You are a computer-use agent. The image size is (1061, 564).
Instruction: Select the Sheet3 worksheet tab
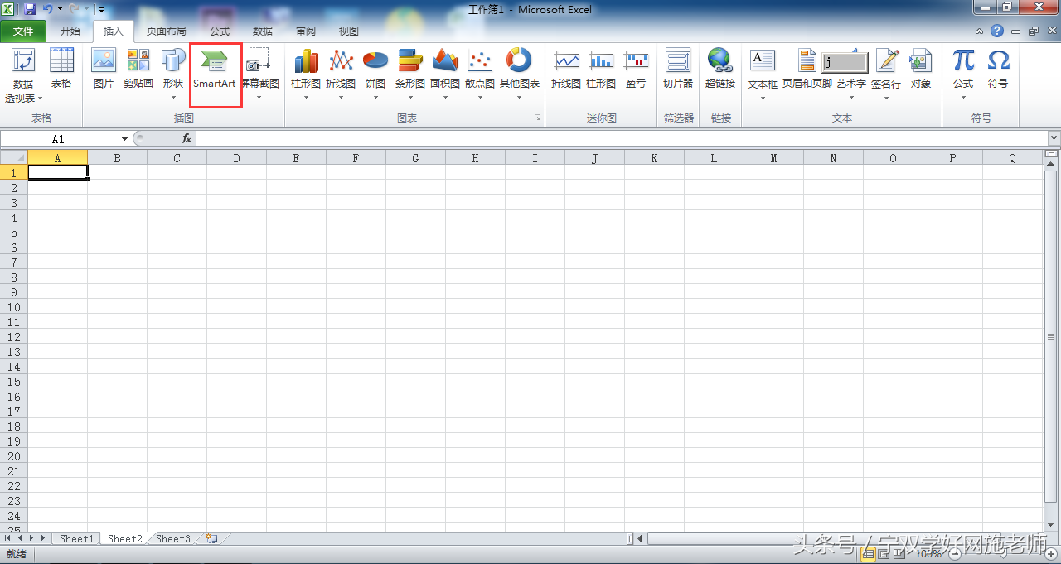point(173,538)
